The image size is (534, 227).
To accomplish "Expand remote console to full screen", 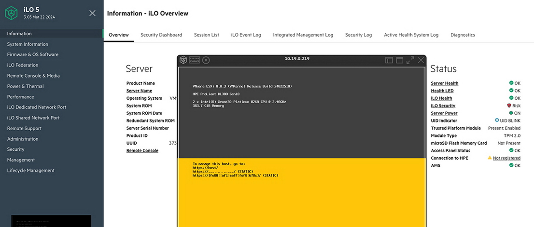I will click(x=410, y=60).
